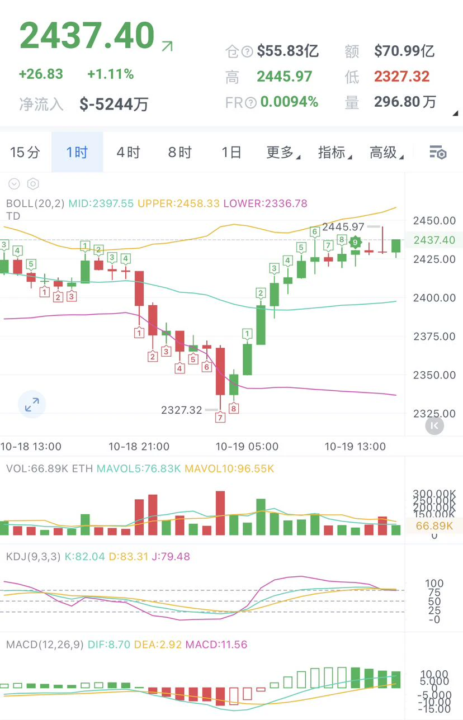Viewport: 463px width, 720px height.
Task: Switch to the 4时 timeframe
Action: coord(128,152)
